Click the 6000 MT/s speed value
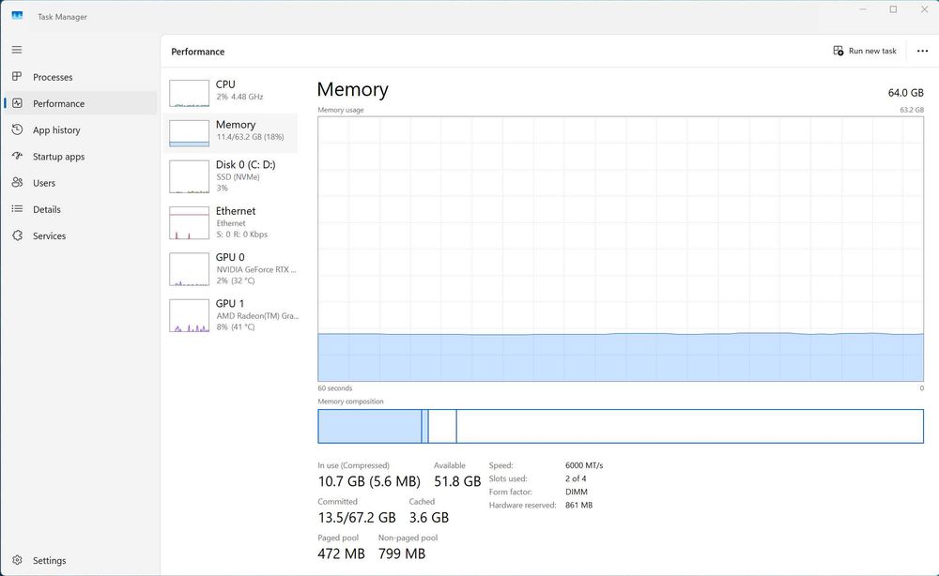This screenshot has height=576, width=939. pyautogui.click(x=584, y=465)
